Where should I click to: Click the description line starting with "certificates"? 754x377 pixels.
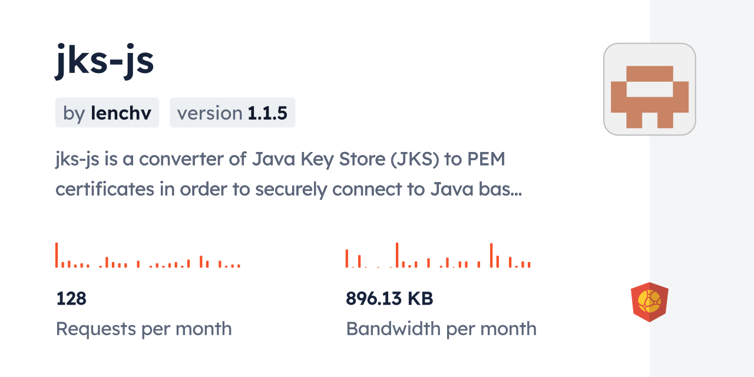[288, 190]
